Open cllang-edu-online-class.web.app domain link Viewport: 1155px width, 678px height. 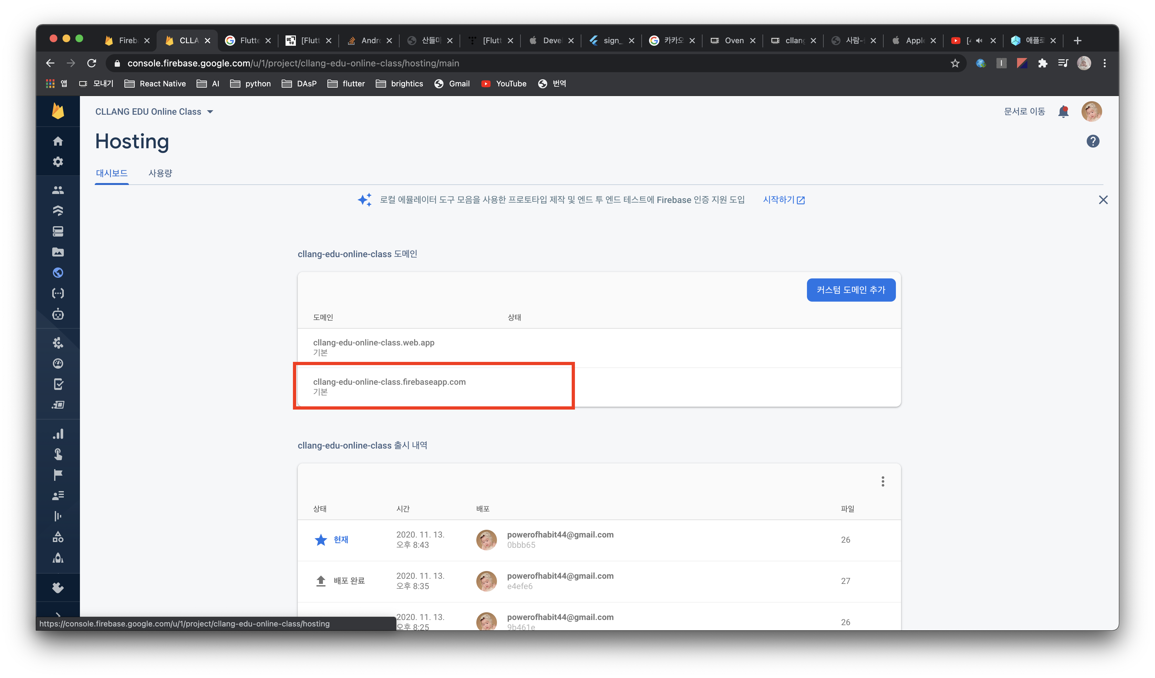[x=374, y=343]
